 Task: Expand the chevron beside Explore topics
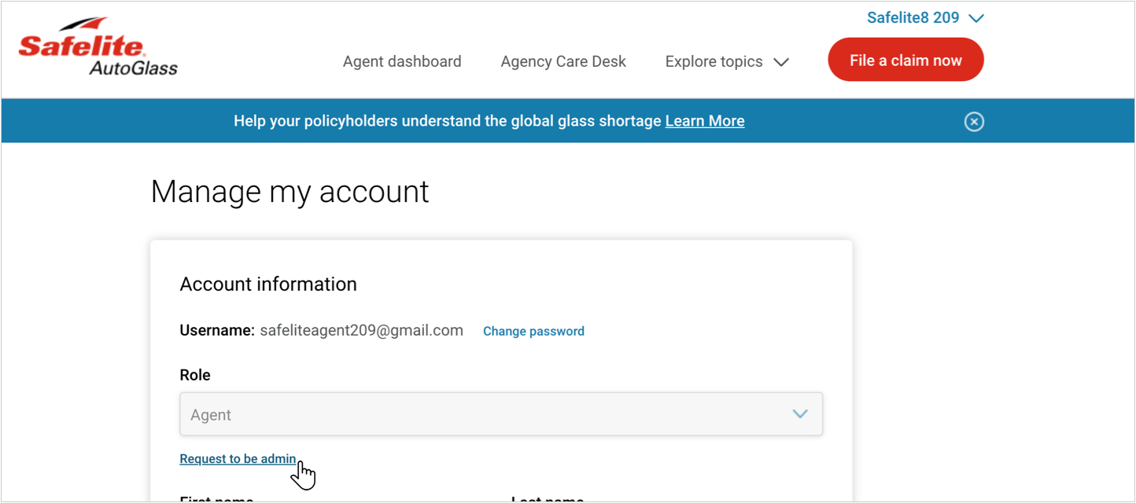[781, 62]
